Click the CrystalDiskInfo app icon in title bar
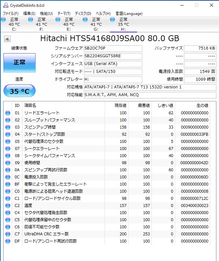Viewport: 219px width, 261px height. (6, 5)
